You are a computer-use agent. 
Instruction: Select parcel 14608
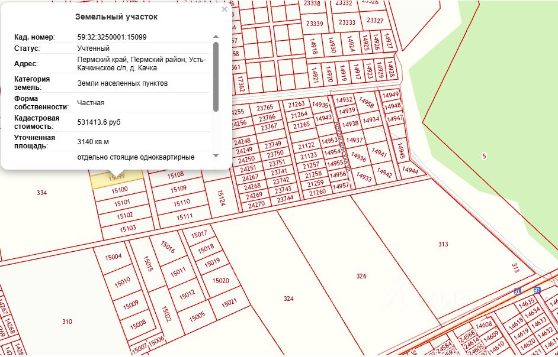[x=483, y=324]
